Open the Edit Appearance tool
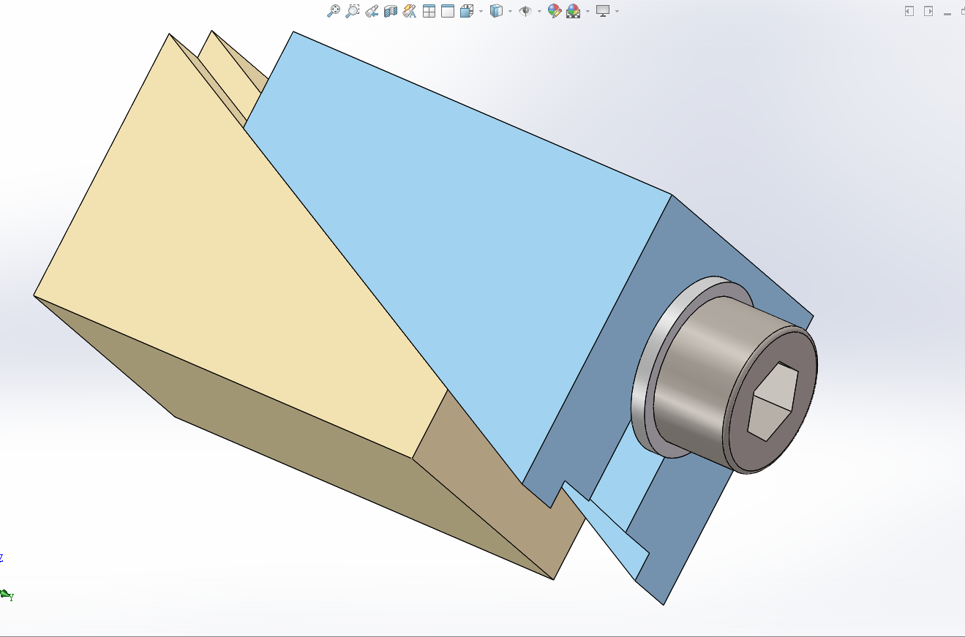The image size is (965, 637). (x=554, y=11)
